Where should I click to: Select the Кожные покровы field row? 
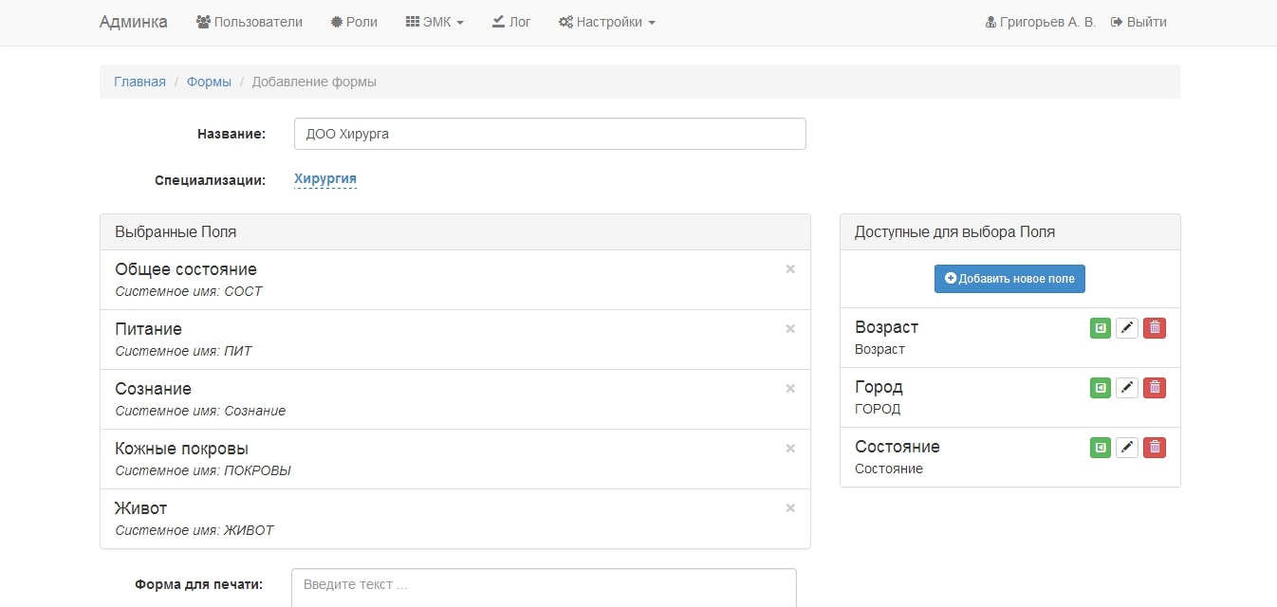point(455,459)
